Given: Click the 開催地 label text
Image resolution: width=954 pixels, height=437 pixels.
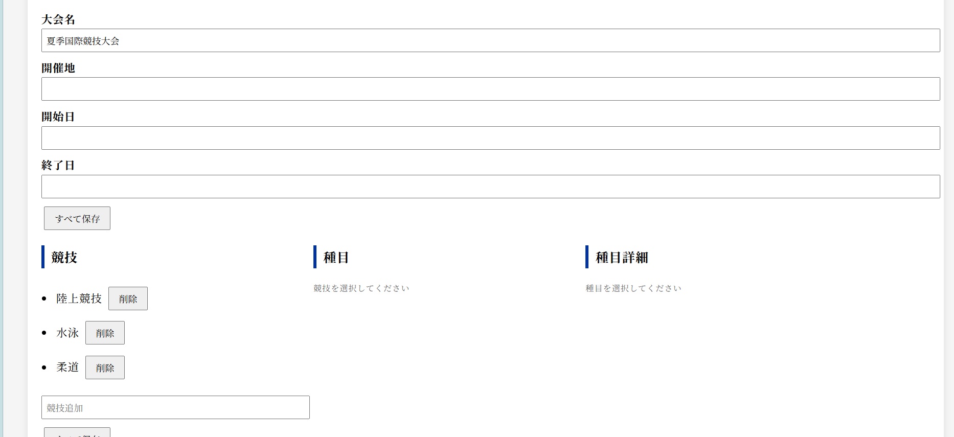Looking at the screenshot, I should (58, 68).
